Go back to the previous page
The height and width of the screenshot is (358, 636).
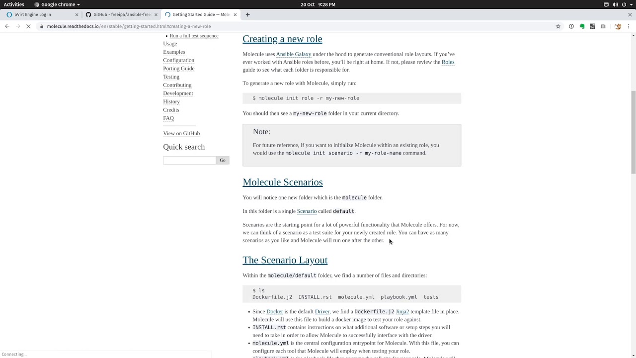click(x=7, y=26)
